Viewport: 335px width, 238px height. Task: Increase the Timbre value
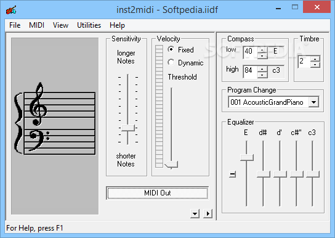pos(315,59)
